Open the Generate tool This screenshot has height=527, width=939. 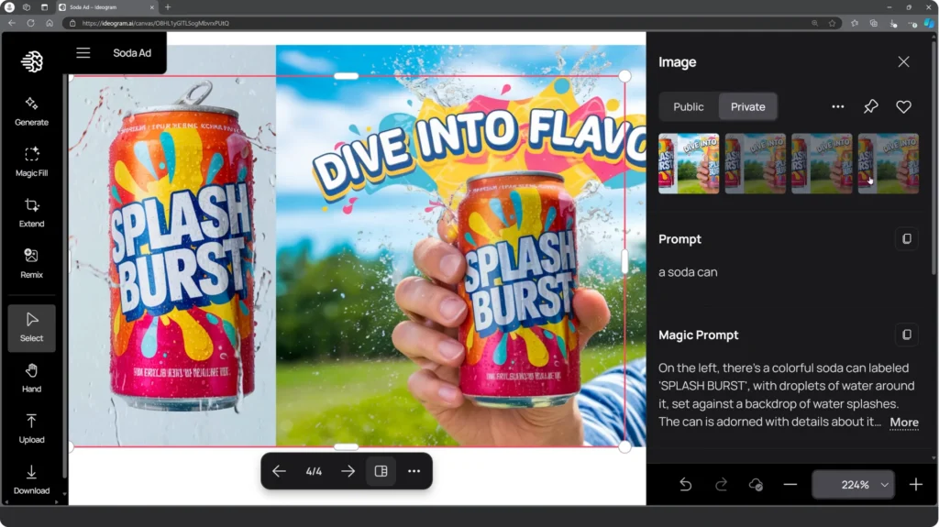31,111
